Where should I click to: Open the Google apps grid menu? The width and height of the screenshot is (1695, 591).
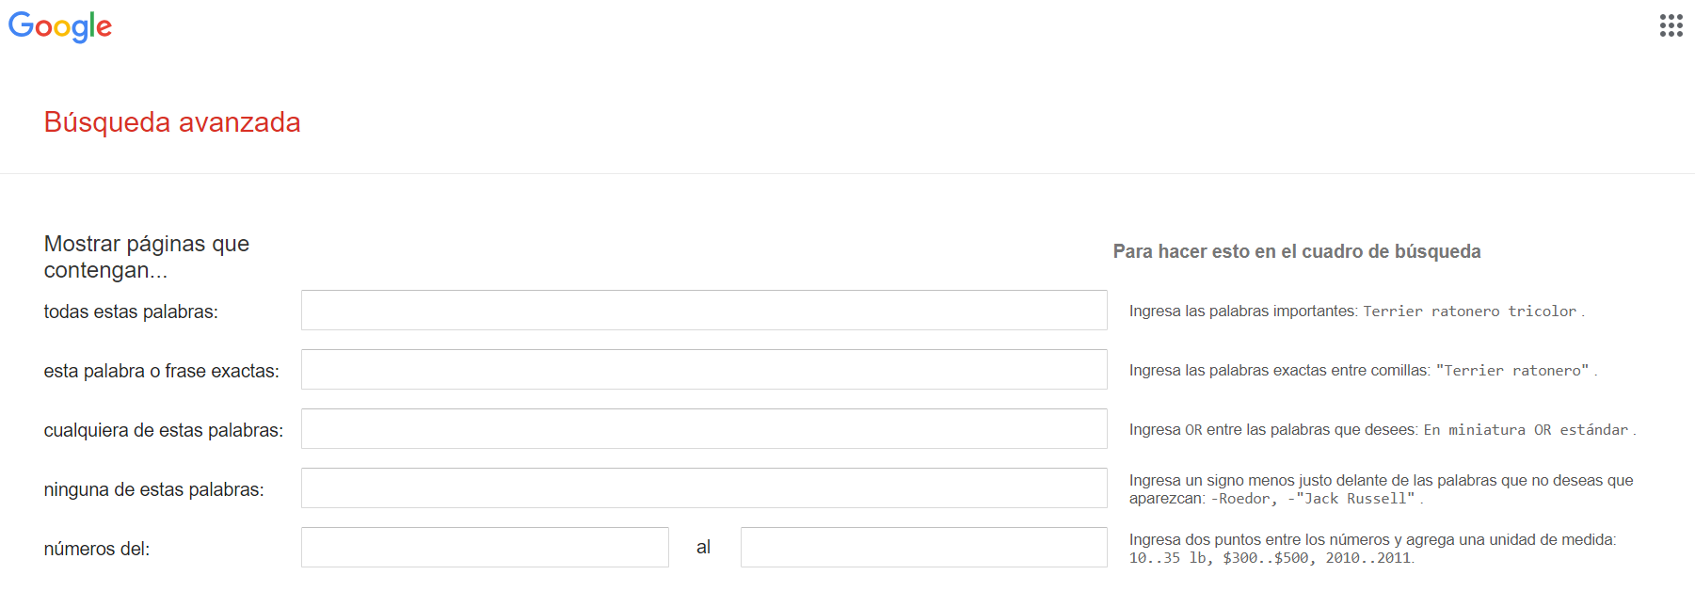(1671, 25)
